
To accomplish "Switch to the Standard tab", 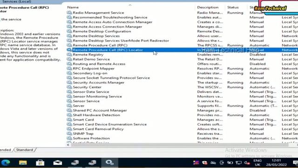I will (24, 150).
